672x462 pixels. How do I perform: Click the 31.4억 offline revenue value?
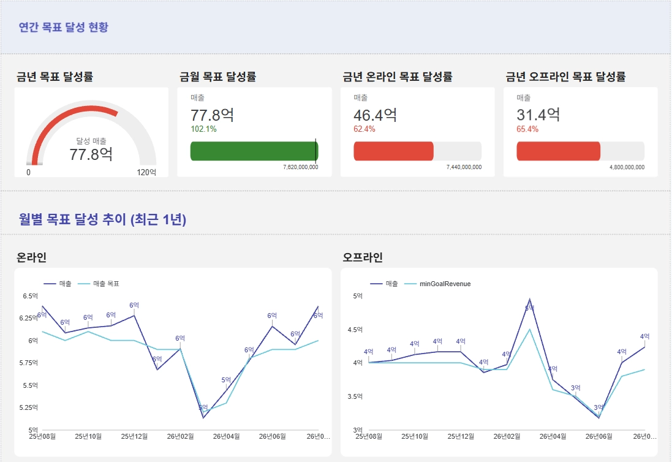point(538,115)
